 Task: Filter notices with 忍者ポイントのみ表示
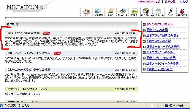tap(159, 69)
